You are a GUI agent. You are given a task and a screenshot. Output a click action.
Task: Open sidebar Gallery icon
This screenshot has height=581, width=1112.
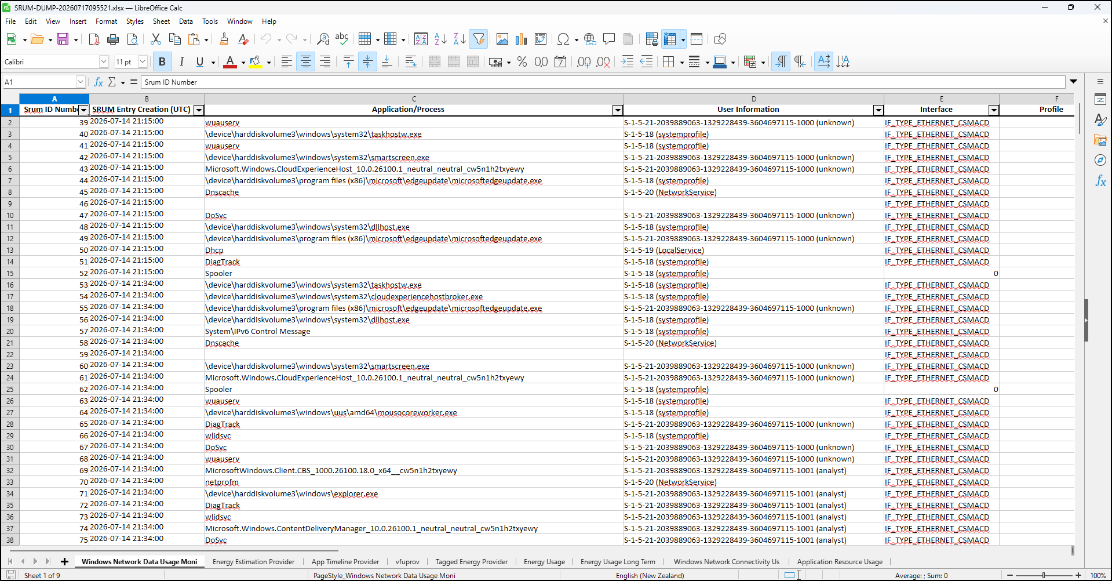pos(1100,140)
